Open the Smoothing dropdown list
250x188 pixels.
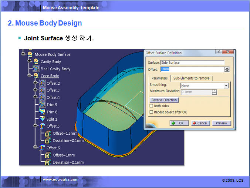[226, 85]
